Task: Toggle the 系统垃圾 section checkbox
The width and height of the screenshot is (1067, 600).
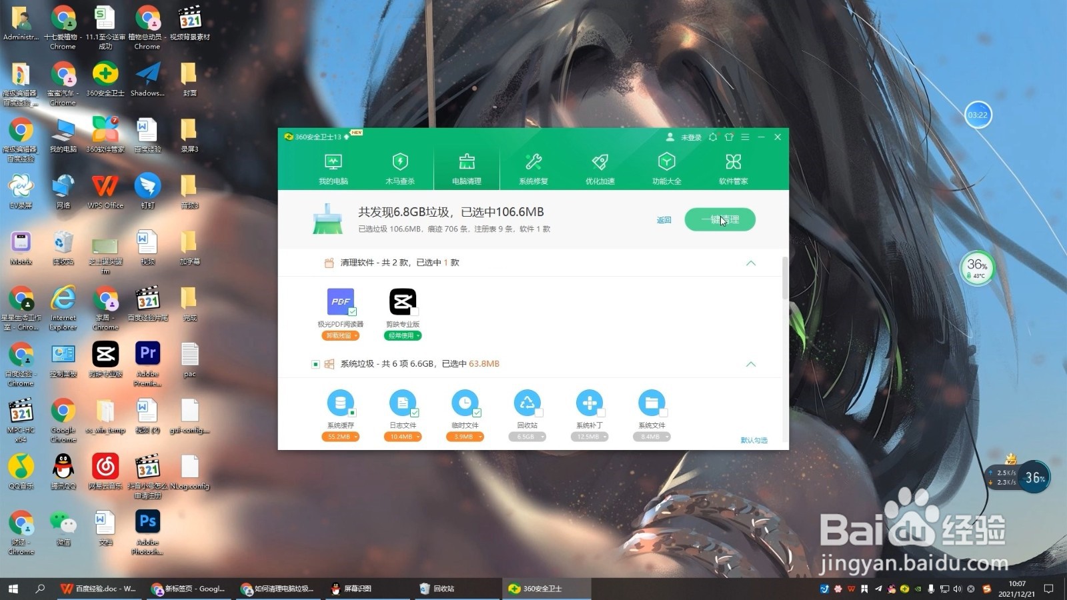Action: pyautogui.click(x=315, y=364)
